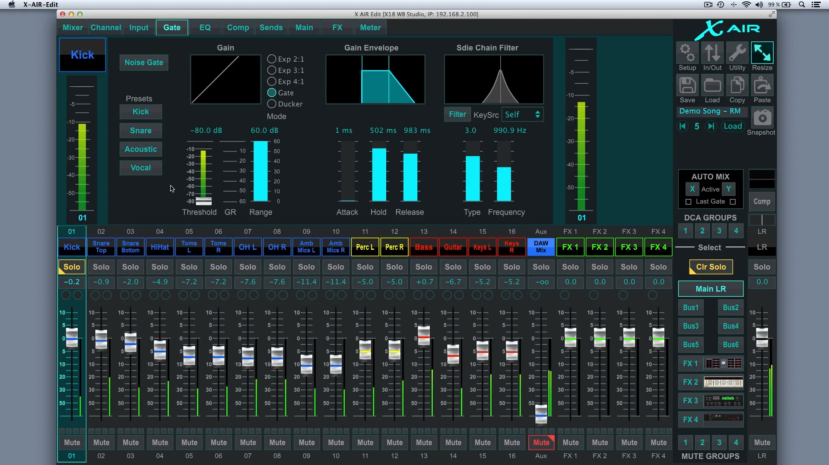The height and width of the screenshot is (465, 829).
Task: Open Spotlight search in menu bar
Action: pyautogui.click(x=802, y=4)
